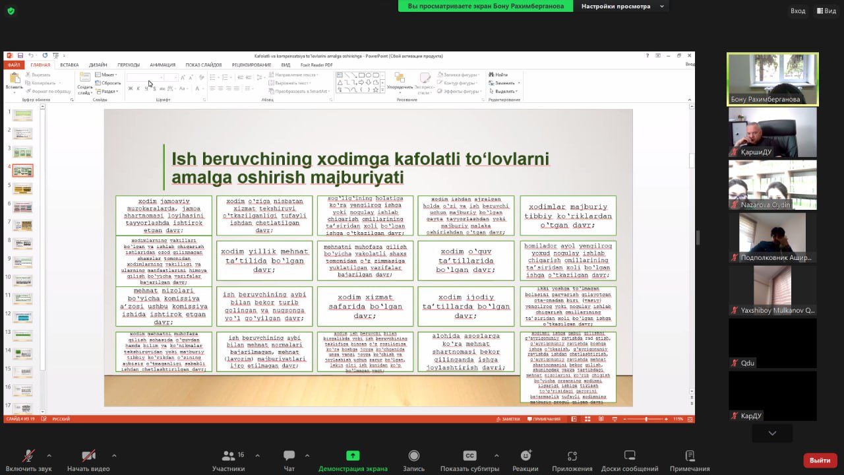Toggle the Демонстрация экрана screen share
The height and width of the screenshot is (475, 844).
353,456
